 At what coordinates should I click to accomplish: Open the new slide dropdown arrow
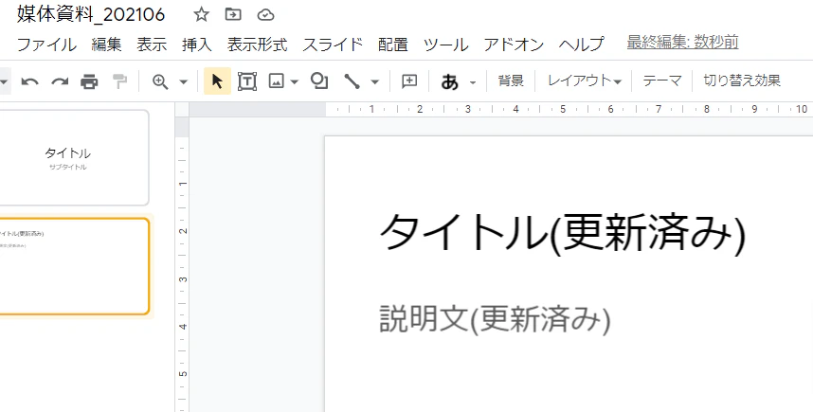[5, 81]
